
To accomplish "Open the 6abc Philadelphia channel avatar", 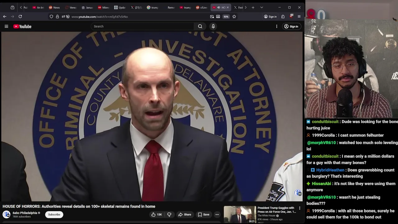I will [x=7, y=214].
